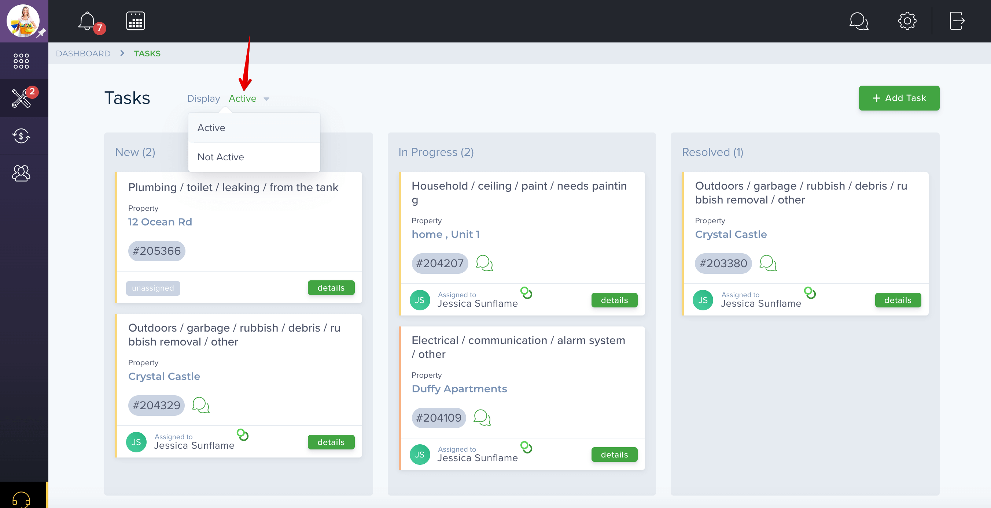Click task number #204207
Image resolution: width=991 pixels, height=508 pixels.
click(440, 263)
